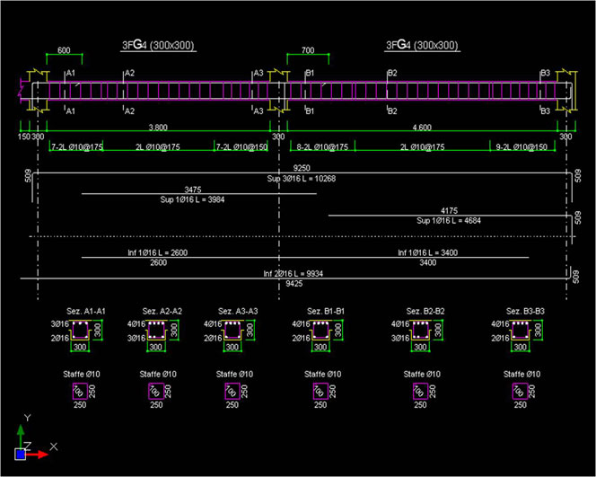Screen dimensions: 596x477
Task: Click the 4Ø16 top bar label at Sez. B1-B1
Action: coord(301,324)
